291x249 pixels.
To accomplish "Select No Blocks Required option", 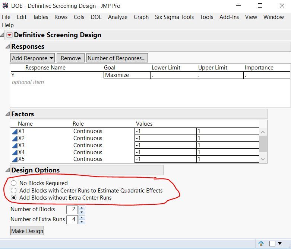I will click(x=13, y=183).
